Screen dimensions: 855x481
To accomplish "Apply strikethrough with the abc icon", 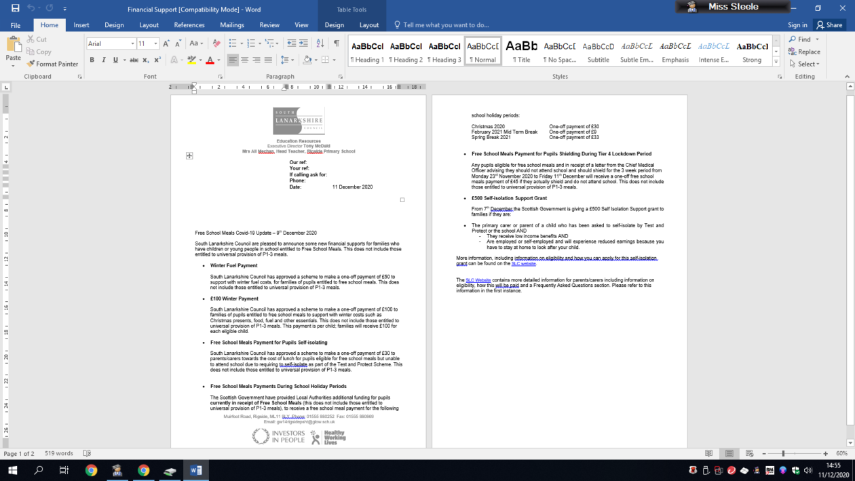I will 134,60.
